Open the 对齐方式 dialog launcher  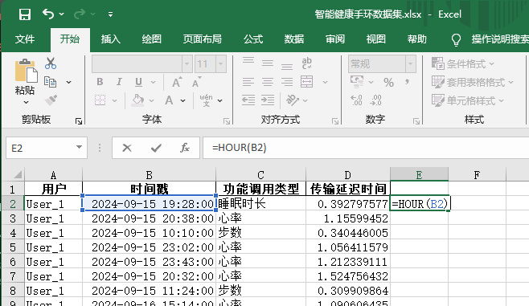click(335, 121)
